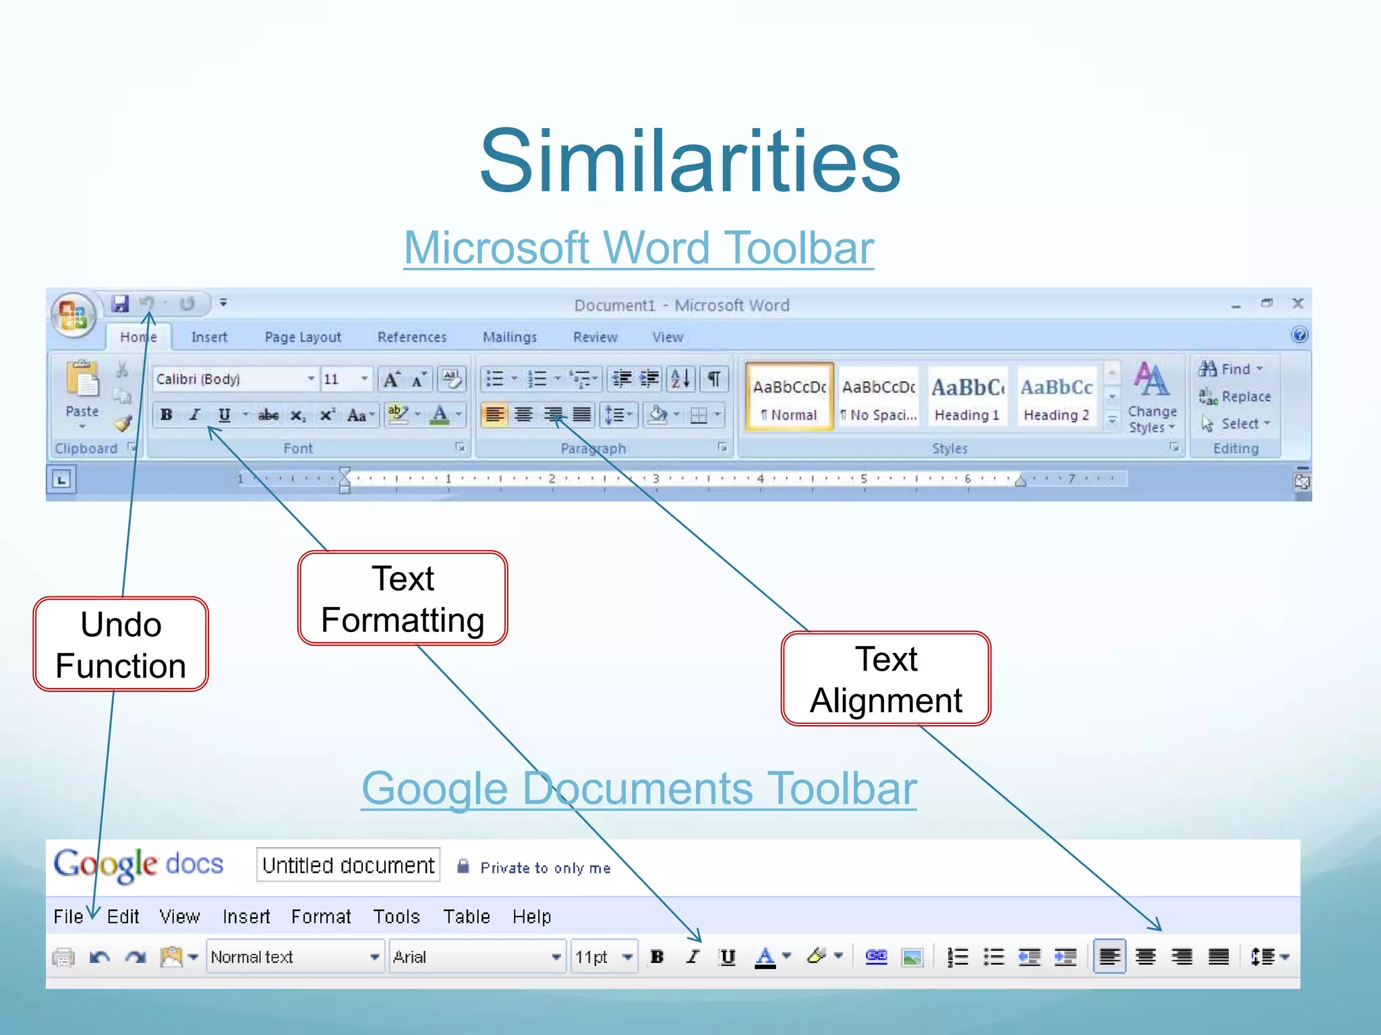The height and width of the screenshot is (1035, 1381).
Task: Switch to the Insert tab in Word
Action: tap(209, 337)
